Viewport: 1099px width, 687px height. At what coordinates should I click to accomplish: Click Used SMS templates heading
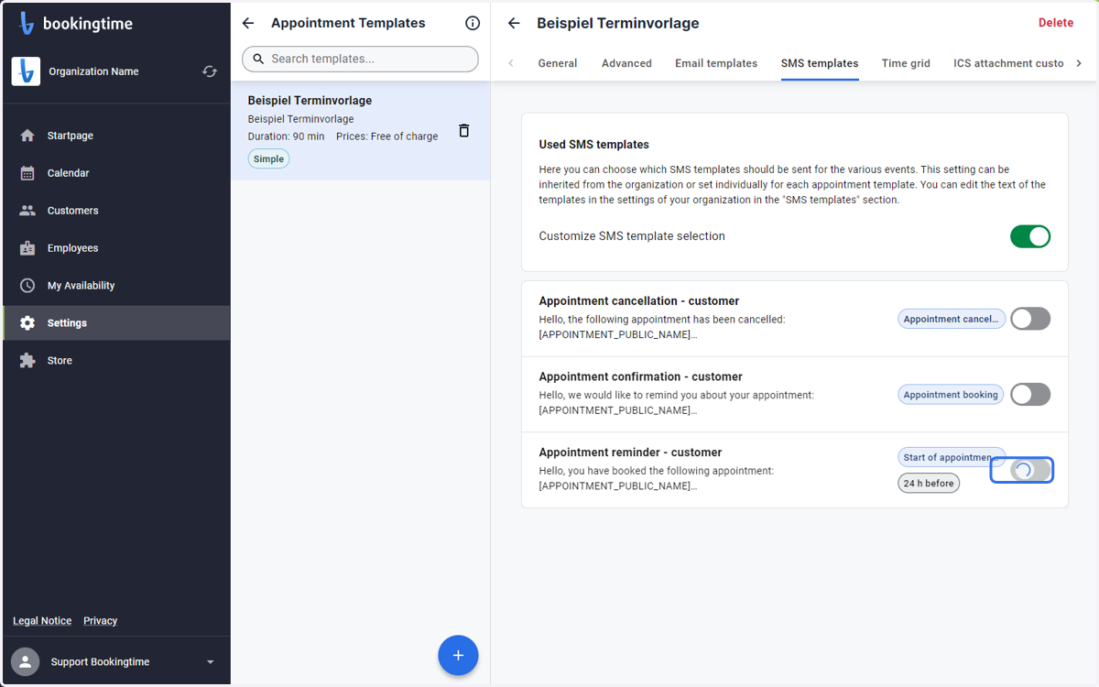point(593,145)
